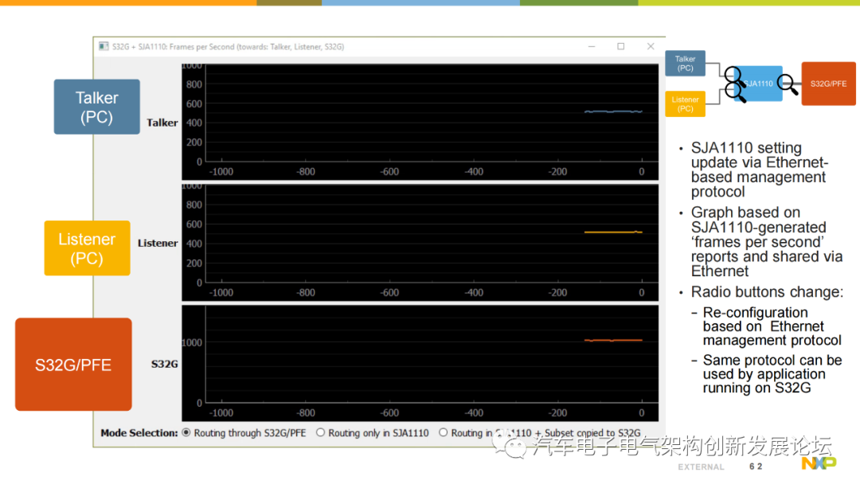860x484 pixels.
Task: Click the small S32G/PFE diagram box
Action: coord(828,84)
